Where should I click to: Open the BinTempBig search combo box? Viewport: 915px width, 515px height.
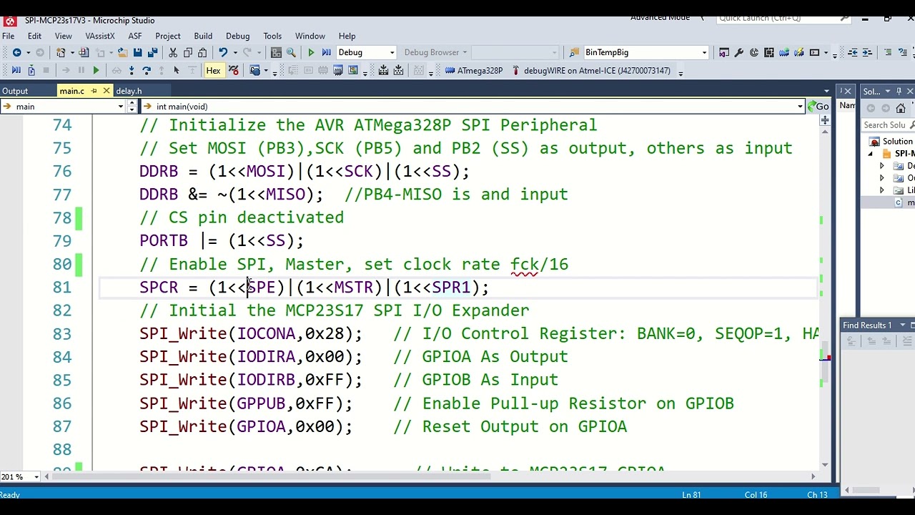tap(704, 52)
